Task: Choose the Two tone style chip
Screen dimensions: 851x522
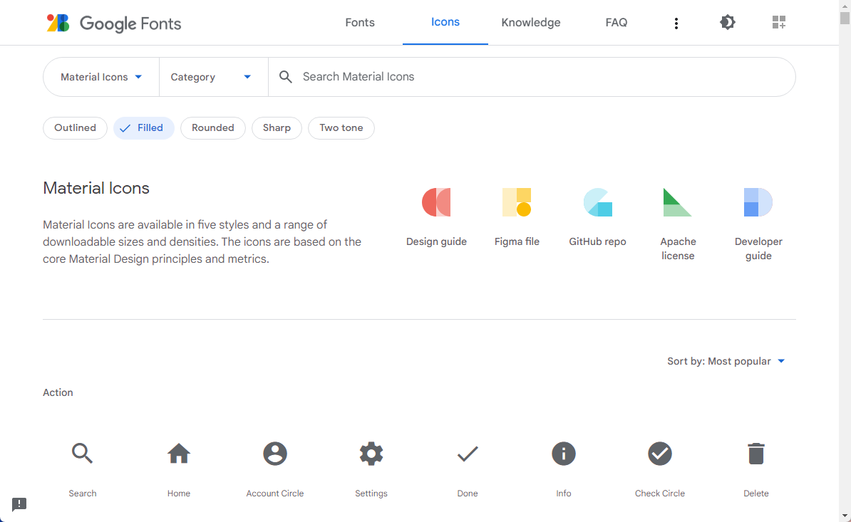Action: (x=341, y=128)
